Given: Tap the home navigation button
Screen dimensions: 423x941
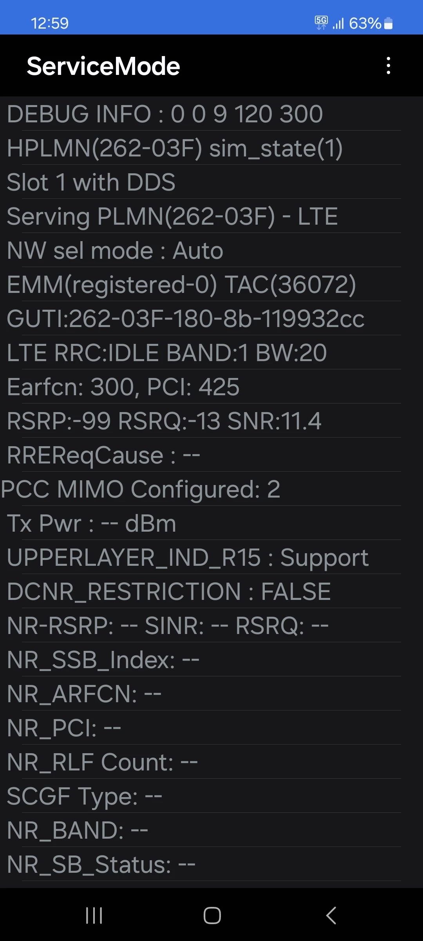Looking at the screenshot, I should (x=212, y=916).
